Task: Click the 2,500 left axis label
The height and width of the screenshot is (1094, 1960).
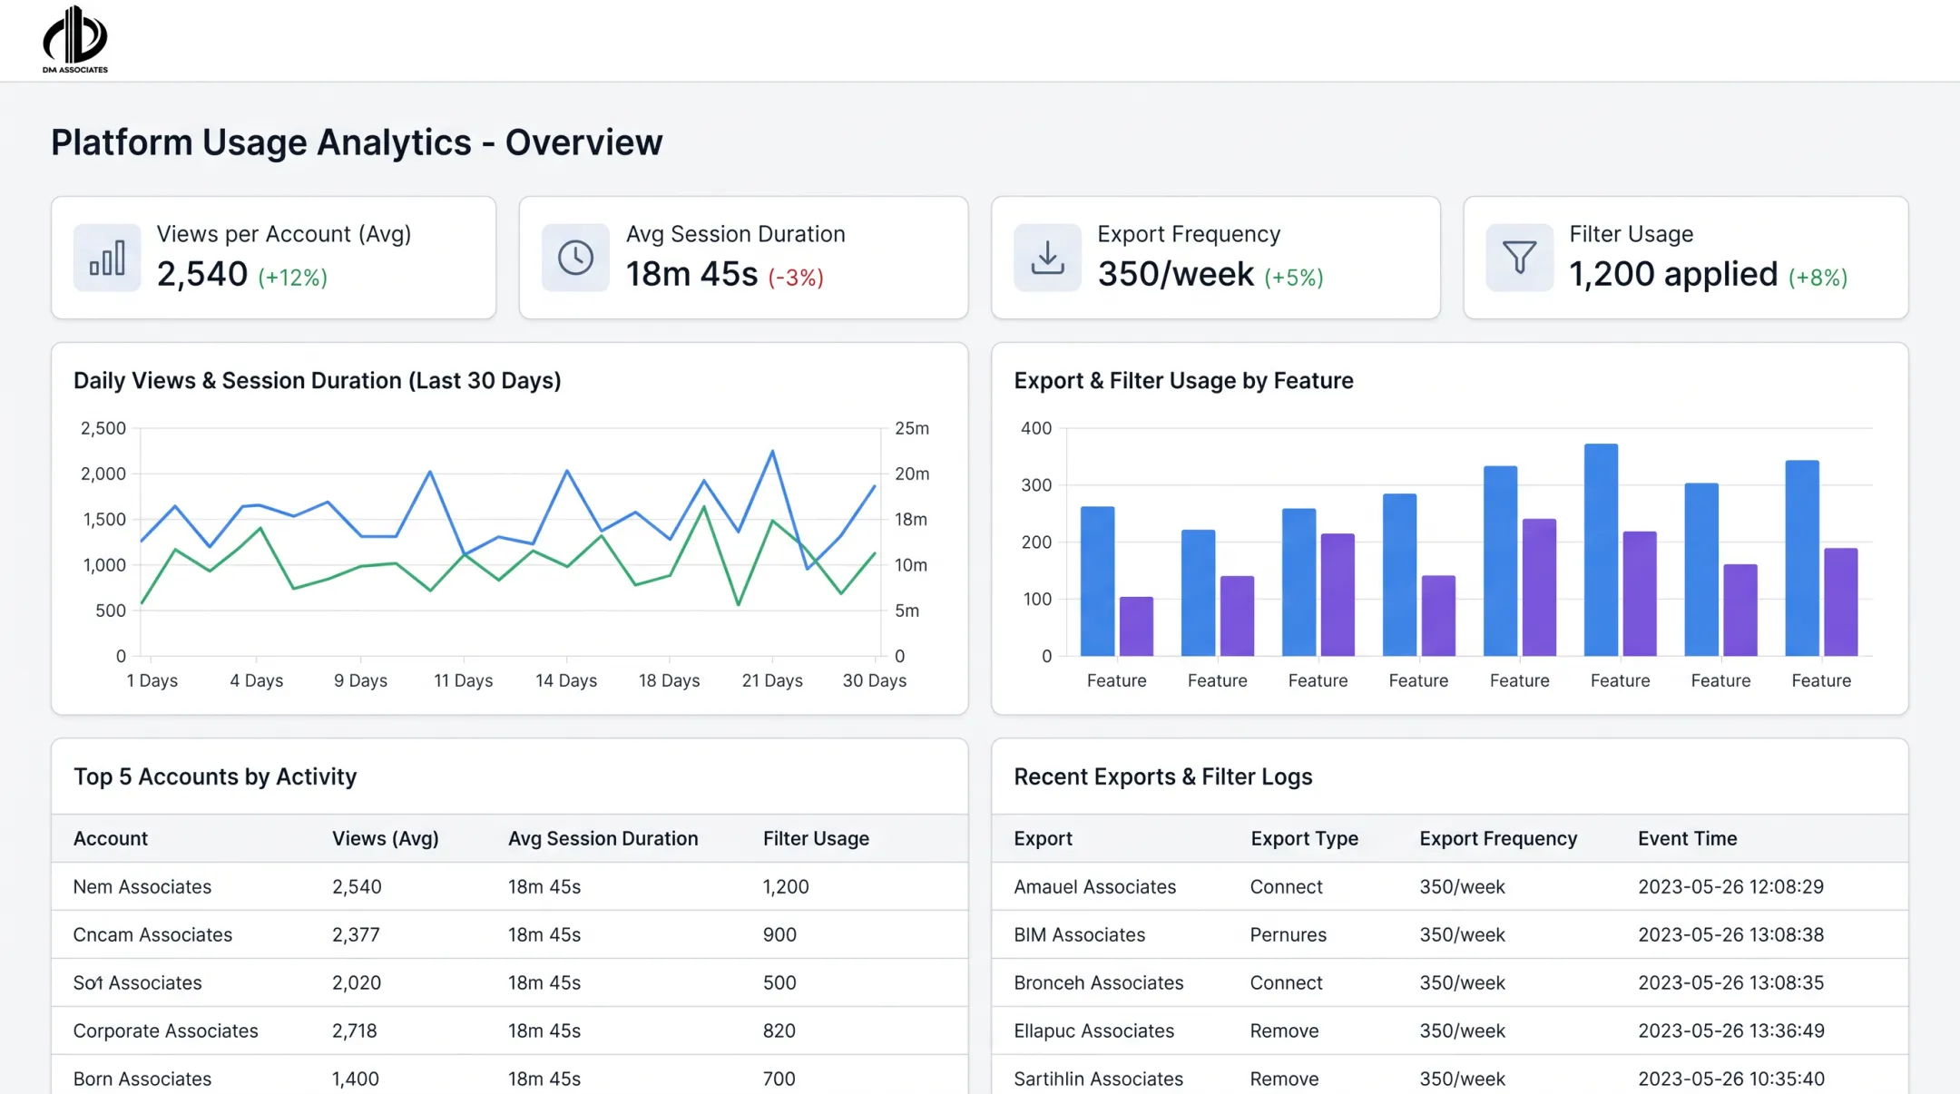Action: 103,428
